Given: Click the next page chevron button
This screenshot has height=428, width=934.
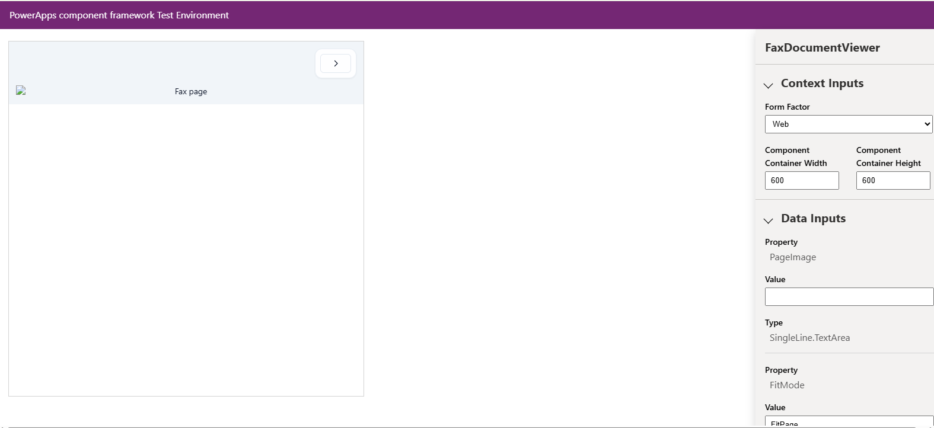Looking at the screenshot, I should click(x=336, y=63).
